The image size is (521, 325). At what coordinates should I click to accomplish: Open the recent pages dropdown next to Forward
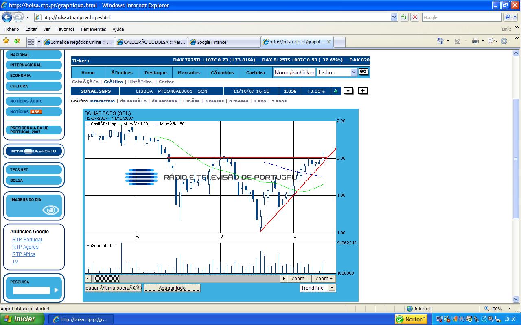28,17
